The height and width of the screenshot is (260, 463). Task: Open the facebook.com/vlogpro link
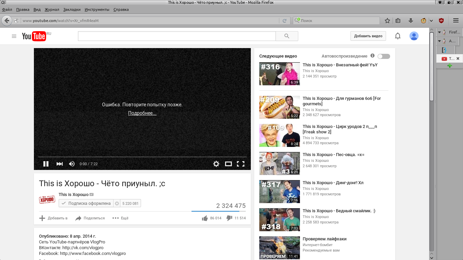pos(93,254)
